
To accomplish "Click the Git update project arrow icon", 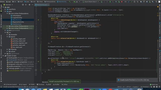I will tap(129, 2).
